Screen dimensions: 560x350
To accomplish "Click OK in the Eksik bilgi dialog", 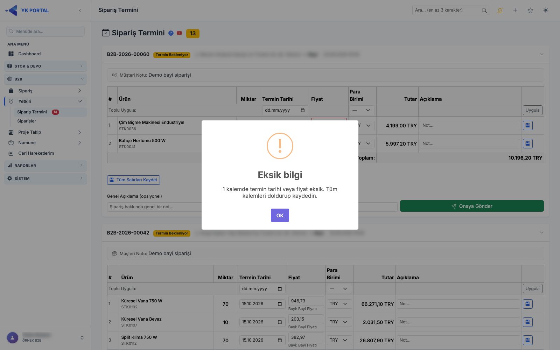I will coord(280,215).
